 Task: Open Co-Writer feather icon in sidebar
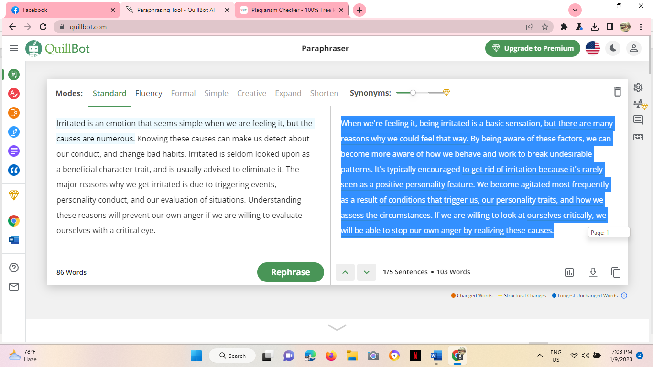point(14,132)
